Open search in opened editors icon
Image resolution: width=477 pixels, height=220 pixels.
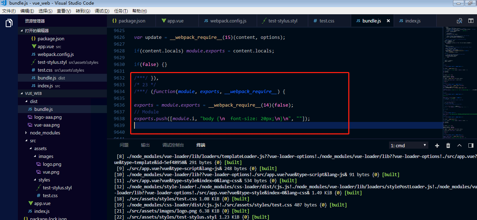point(459,21)
